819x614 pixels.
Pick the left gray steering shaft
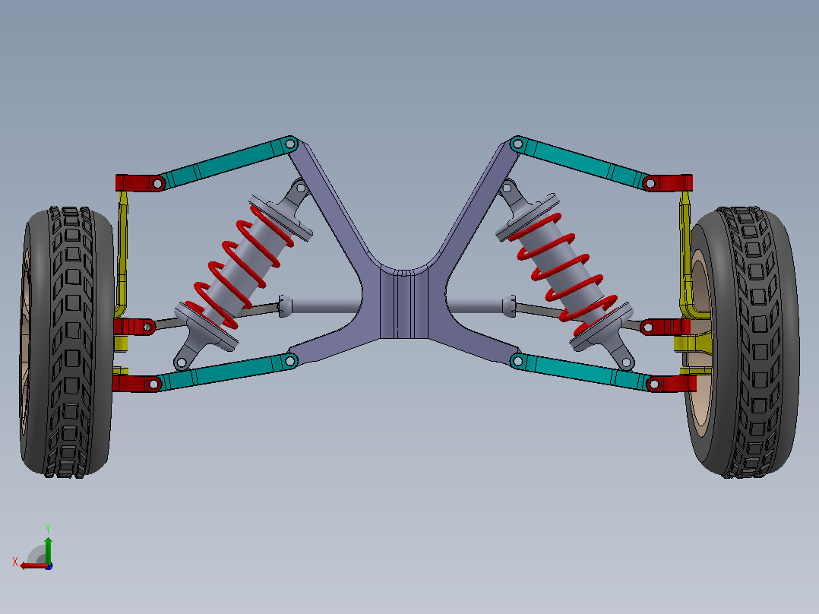pyautogui.click(x=320, y=306)
